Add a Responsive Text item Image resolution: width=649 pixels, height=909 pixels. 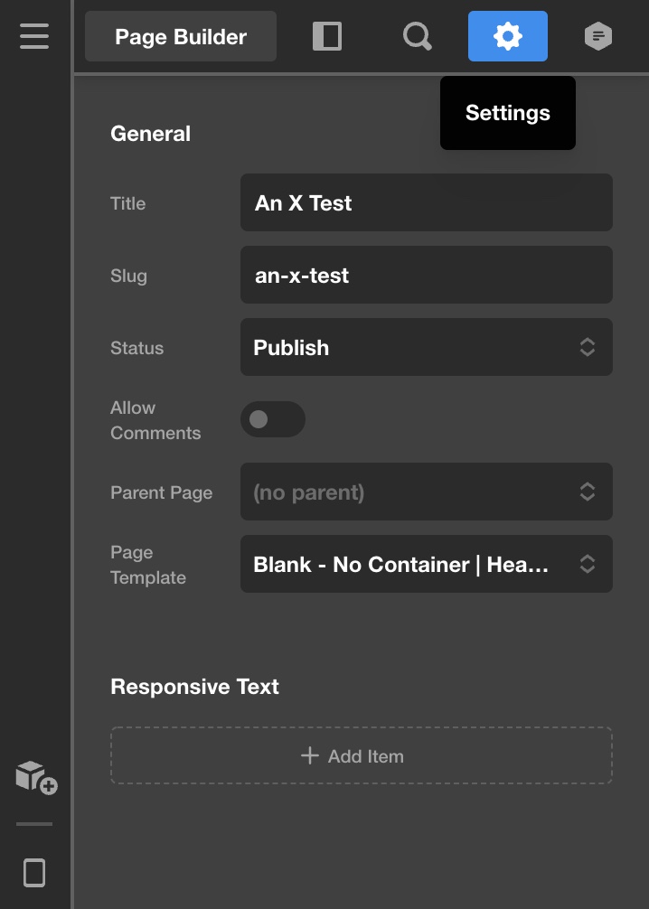(x=362, y=755)
